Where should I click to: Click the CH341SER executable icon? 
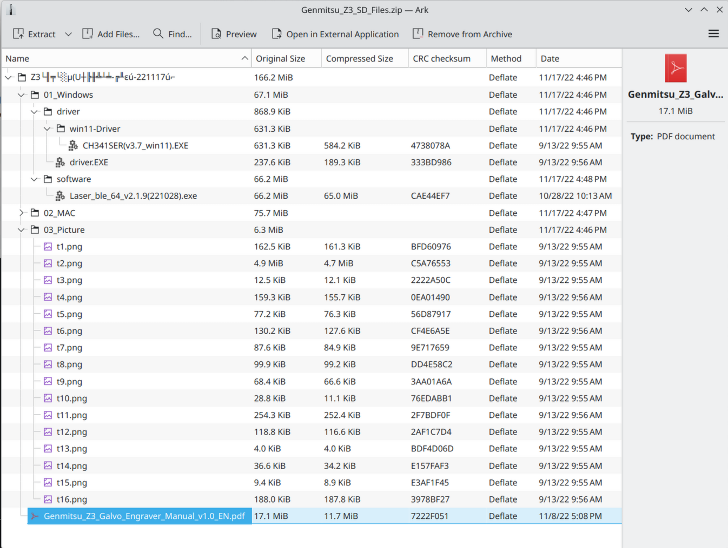pos(73,145)
